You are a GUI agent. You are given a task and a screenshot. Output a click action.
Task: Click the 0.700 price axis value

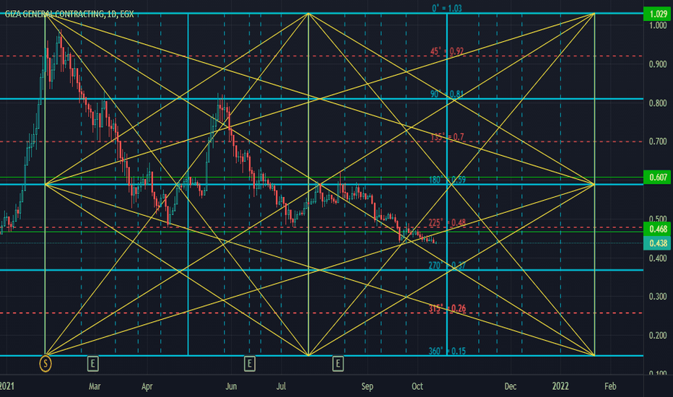tap(658, 141)
